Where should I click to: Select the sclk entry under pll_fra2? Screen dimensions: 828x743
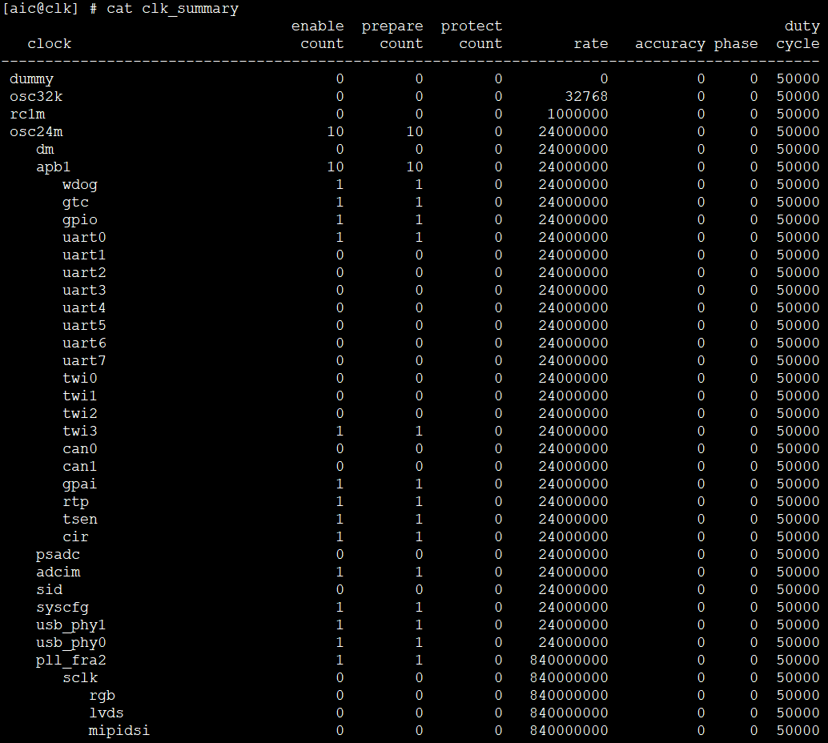80,677
